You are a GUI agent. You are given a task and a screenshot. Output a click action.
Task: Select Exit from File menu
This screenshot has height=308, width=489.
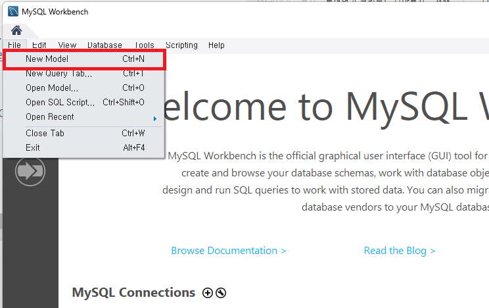pyautogui.click(x=84, y=147)
